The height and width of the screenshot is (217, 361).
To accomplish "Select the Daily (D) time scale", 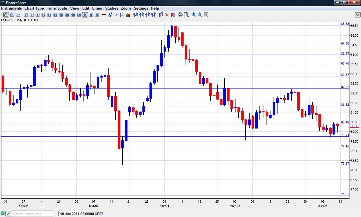I will click(85, 15).
